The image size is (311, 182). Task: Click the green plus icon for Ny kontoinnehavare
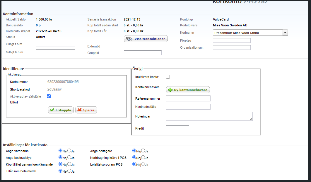[x=170, y=90]
